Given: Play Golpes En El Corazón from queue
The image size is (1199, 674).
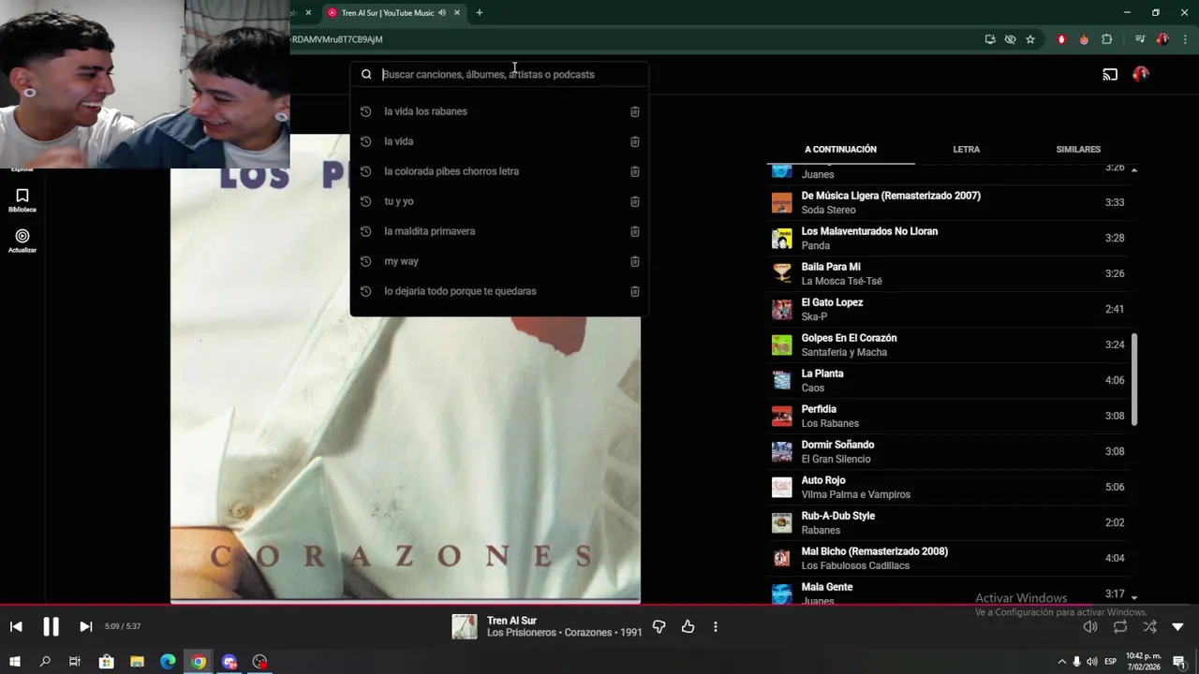Looking at the screenshot, I should pyautogui.click(x=948, y=344).
